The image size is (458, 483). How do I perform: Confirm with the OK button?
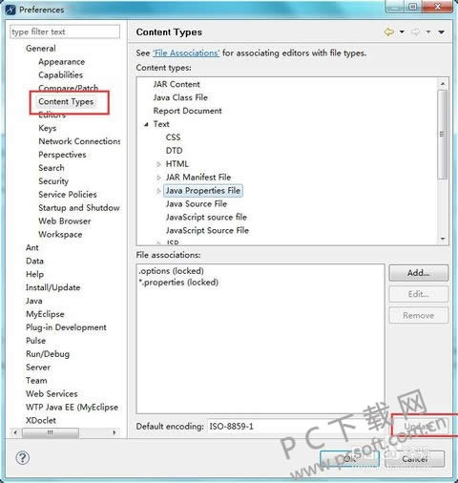[349, 458]
